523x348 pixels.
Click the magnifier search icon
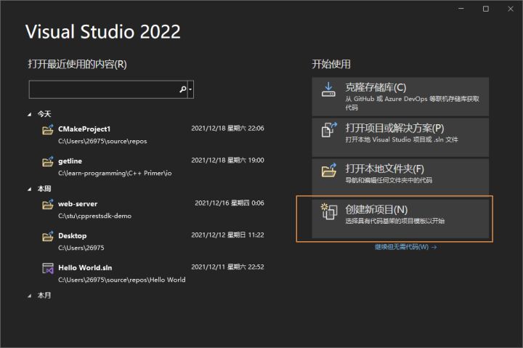click(x=183, y=89)
